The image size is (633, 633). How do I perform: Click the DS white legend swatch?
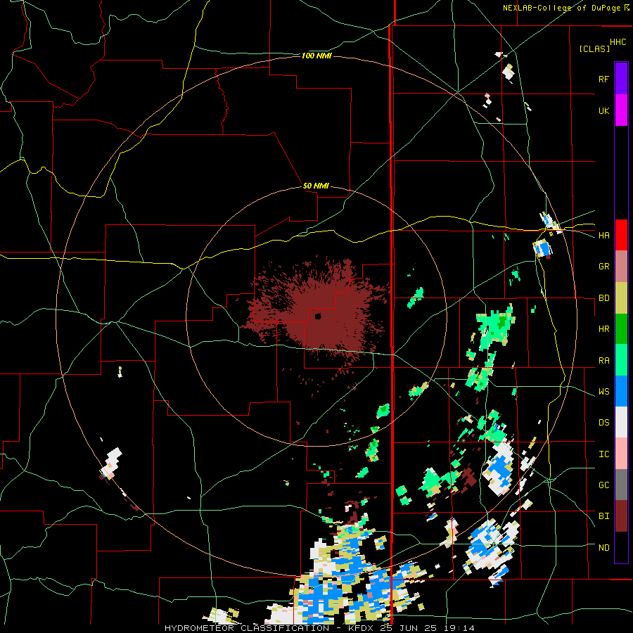(x=621, y=422)
